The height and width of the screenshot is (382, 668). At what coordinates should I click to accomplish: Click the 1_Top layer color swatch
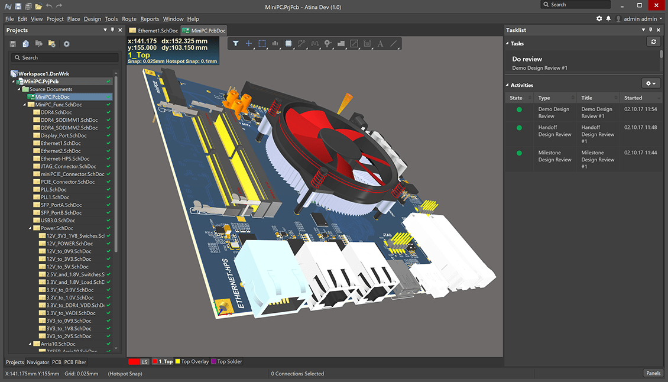point(155,361)
